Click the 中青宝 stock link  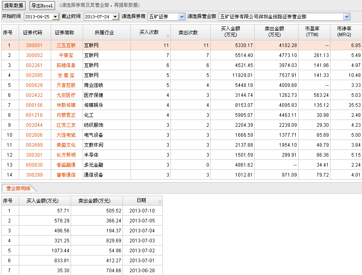(66, 55)
